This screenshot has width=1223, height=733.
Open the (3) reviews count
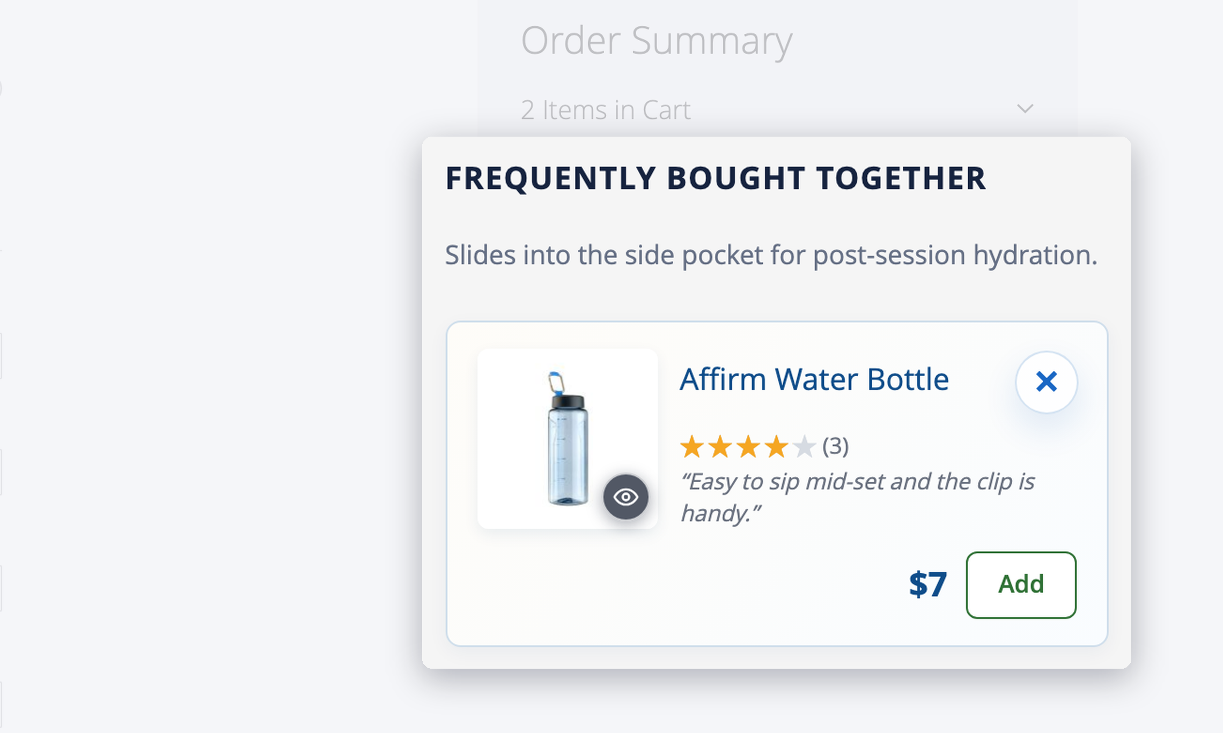pyautogui.click(x=836, y=446)
